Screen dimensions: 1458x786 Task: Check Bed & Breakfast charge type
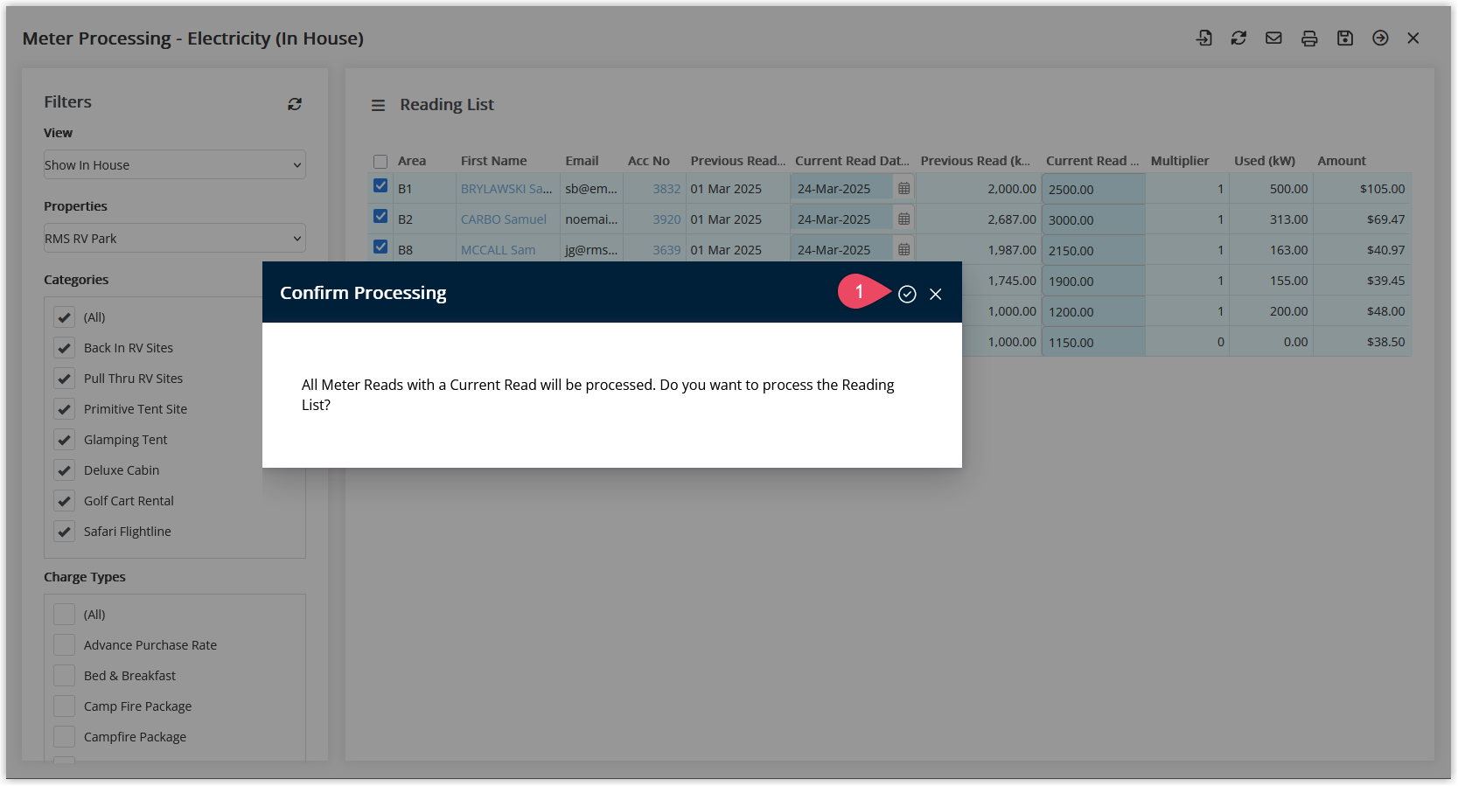point(65,676)
